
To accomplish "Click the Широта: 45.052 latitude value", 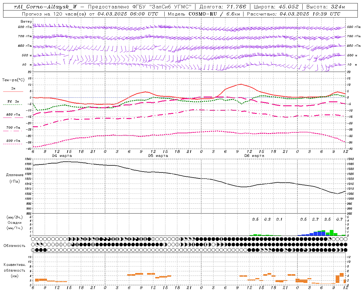I will click(x=276, y=7).
